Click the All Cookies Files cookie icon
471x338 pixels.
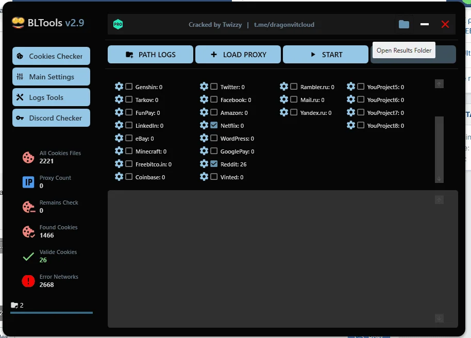point(28,157)
